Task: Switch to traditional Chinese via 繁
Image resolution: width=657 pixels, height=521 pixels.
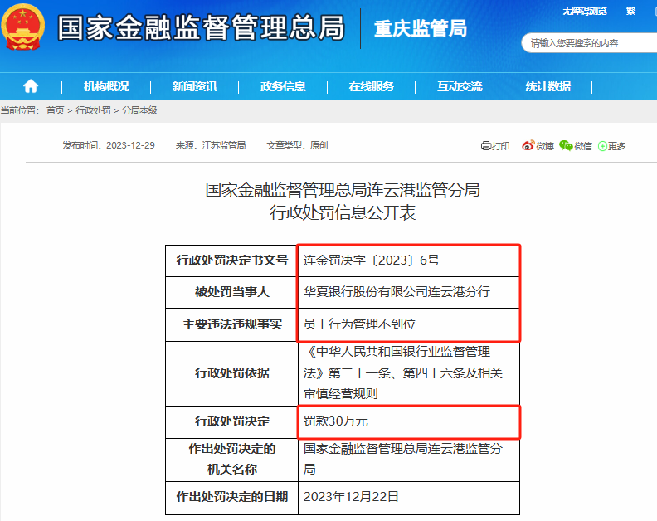Action: coord(631,12)
